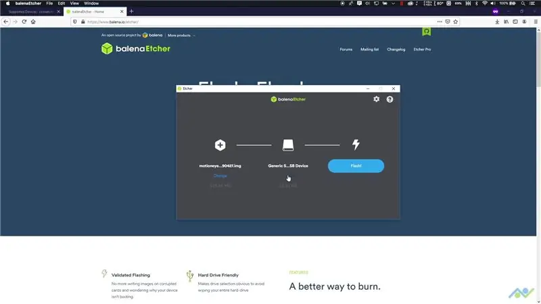Image resolution: width=541 pixels, height=304 pixels.
Task: Open the Mailing list link
Action: tap(369, 49)
